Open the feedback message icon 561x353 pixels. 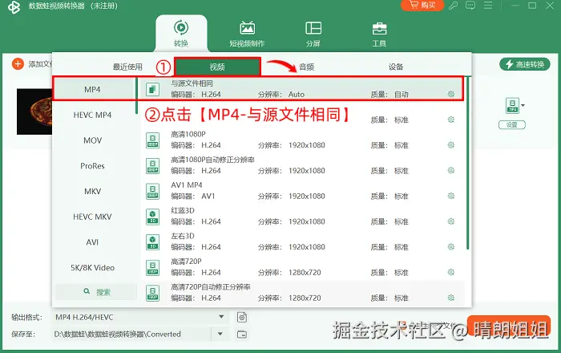[x=470, y=6]
